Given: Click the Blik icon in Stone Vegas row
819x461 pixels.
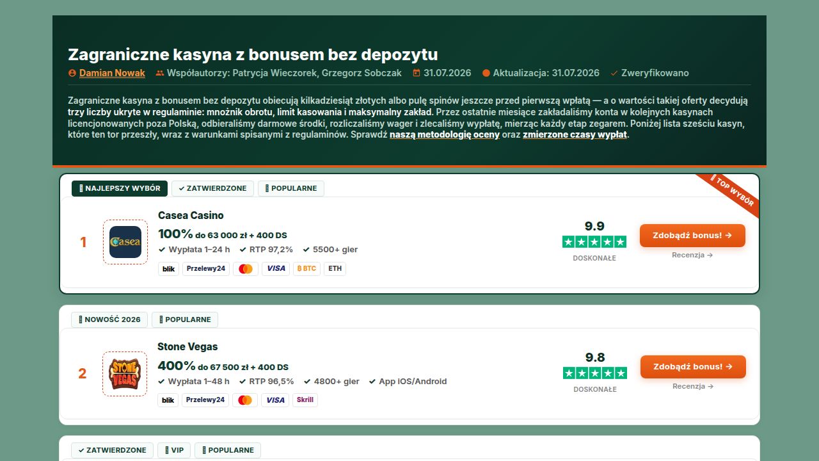Looking at the screenshot, I should (168, 400).
